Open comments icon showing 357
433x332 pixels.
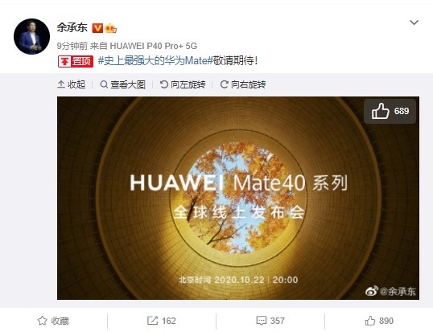(x=270, y=321)
